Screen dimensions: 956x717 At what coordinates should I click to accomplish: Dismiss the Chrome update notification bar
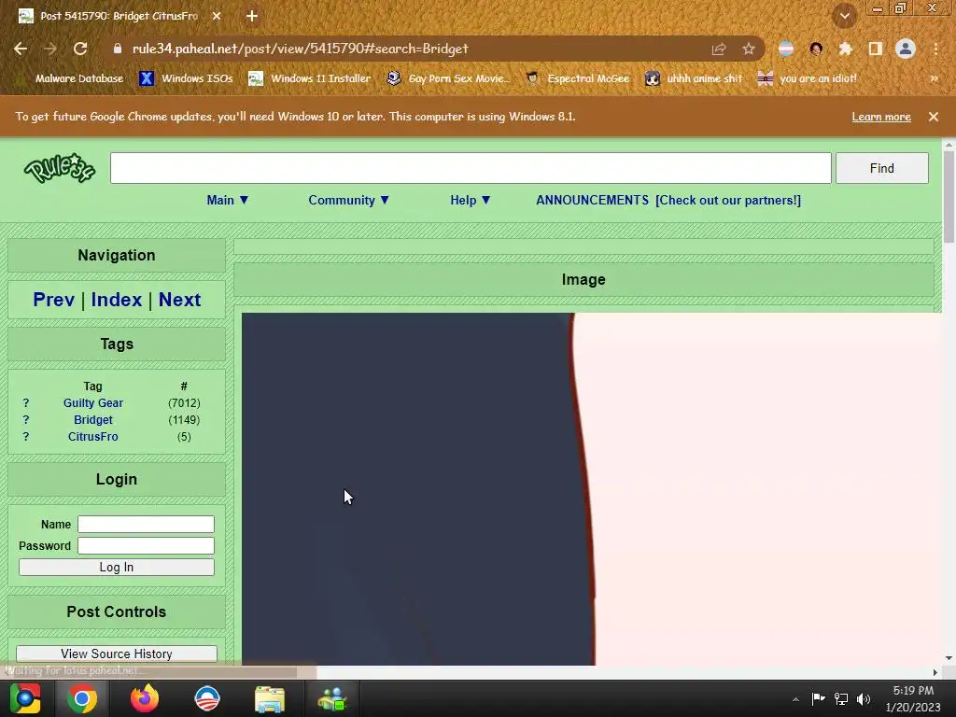pos(934,117)
